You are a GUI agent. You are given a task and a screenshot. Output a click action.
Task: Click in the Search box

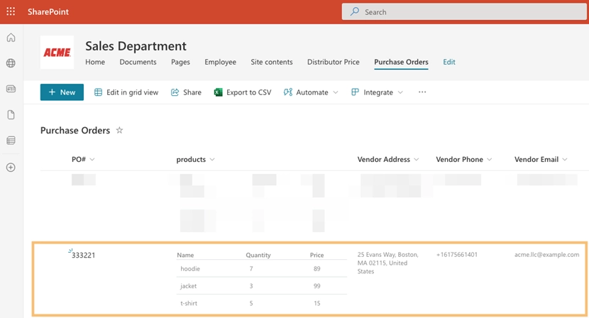click(x=461, y=12)
